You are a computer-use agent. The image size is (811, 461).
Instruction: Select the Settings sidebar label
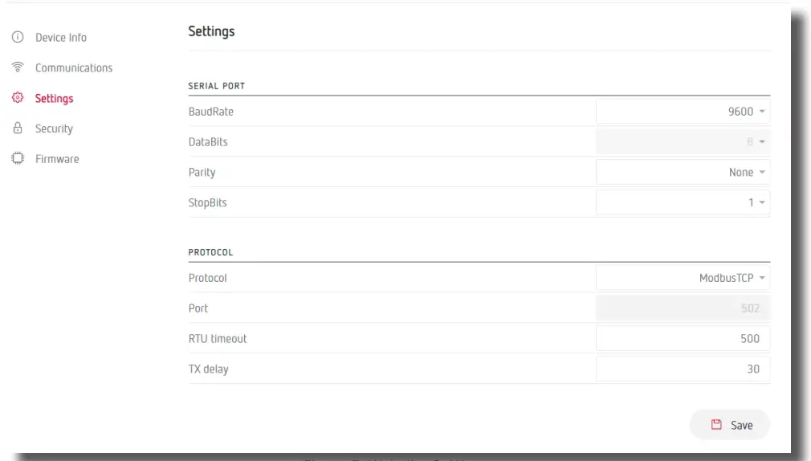[54, 99]
